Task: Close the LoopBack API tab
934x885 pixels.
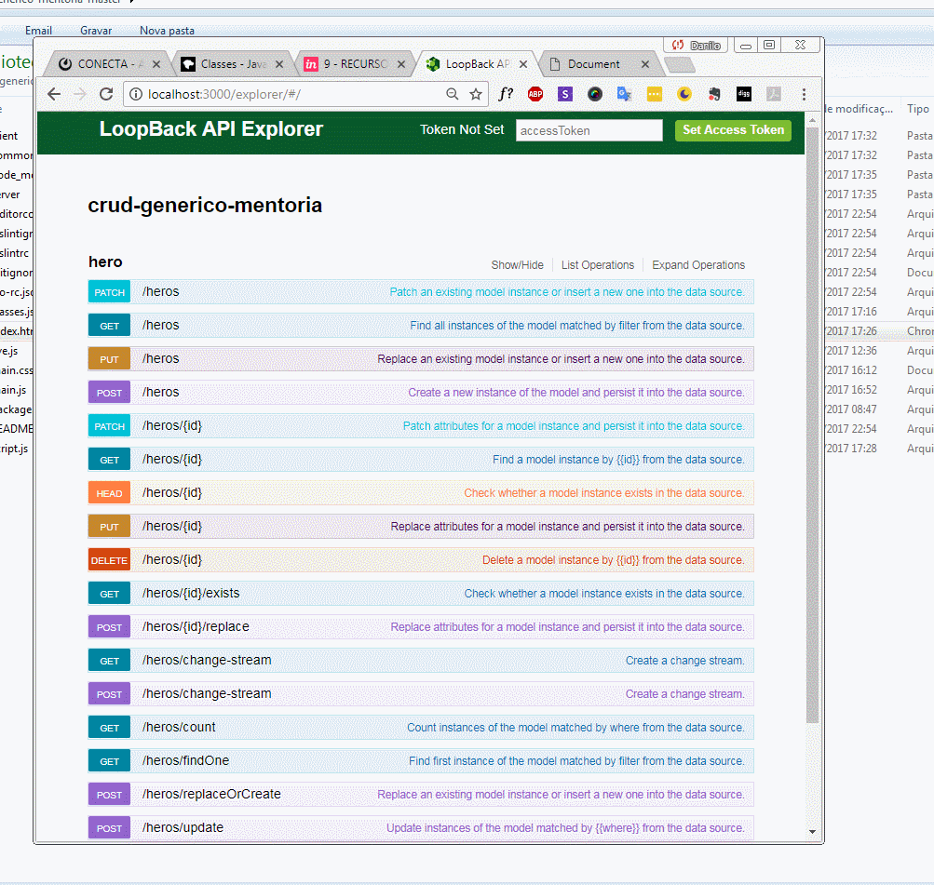Action: coord(523,64)
